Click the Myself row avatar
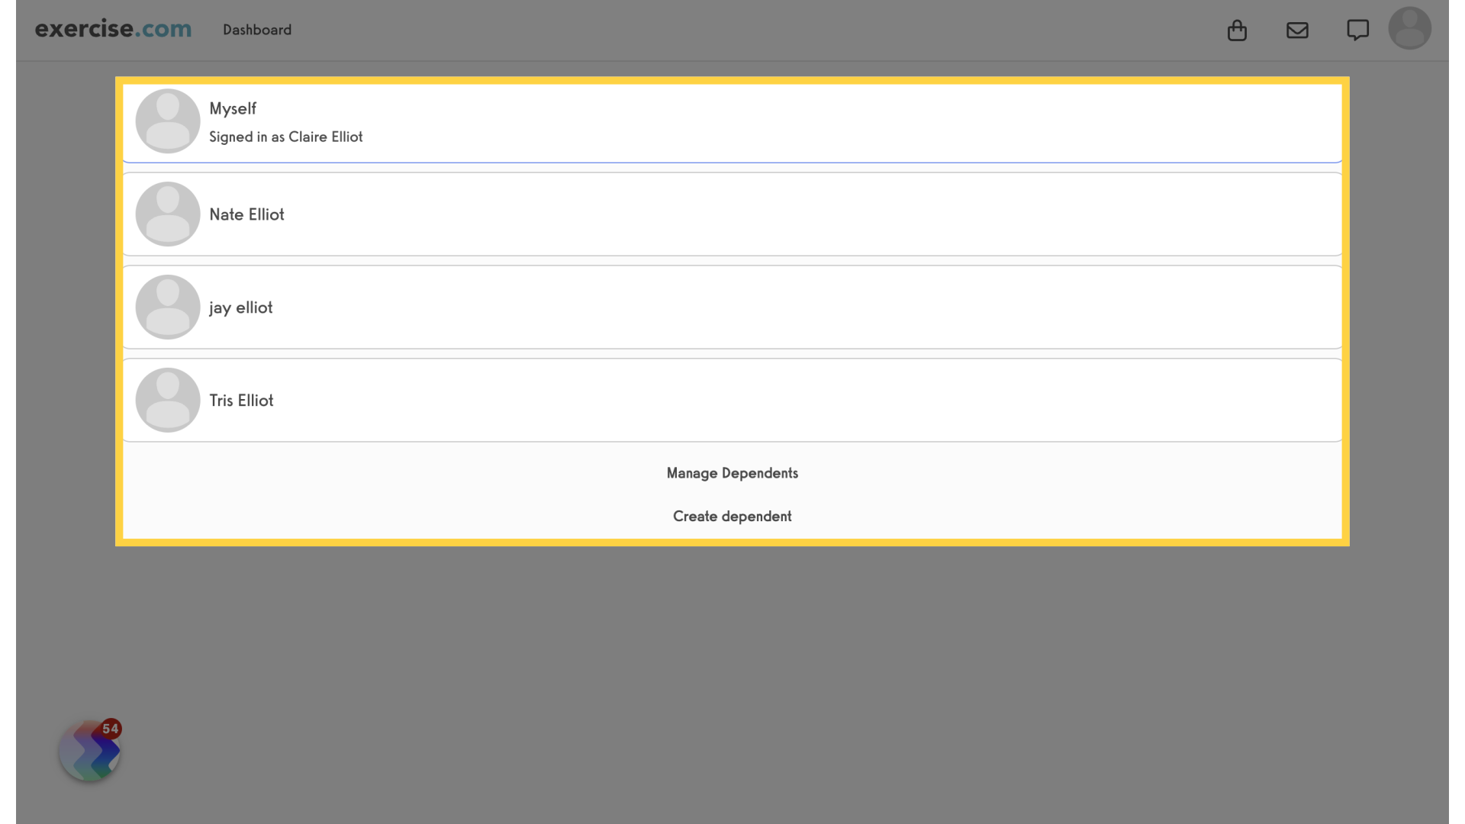The image size is (1465, 824). [x=168, y=121]
